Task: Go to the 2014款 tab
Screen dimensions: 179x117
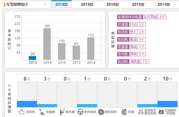Action: pos(164,5)
